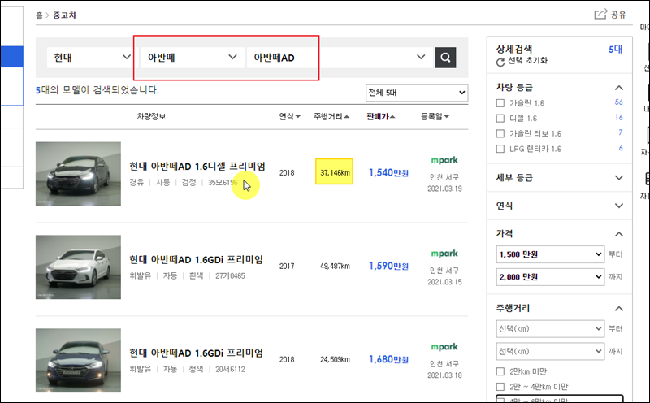
Task: Check the 가솔린 1.6 grade checkbox
Action: coord(500,103)
